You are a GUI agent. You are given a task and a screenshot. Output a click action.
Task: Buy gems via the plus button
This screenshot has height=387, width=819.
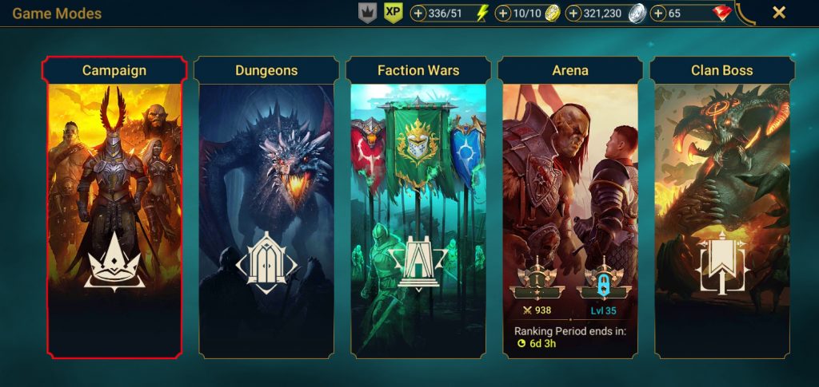click(658, 14)
